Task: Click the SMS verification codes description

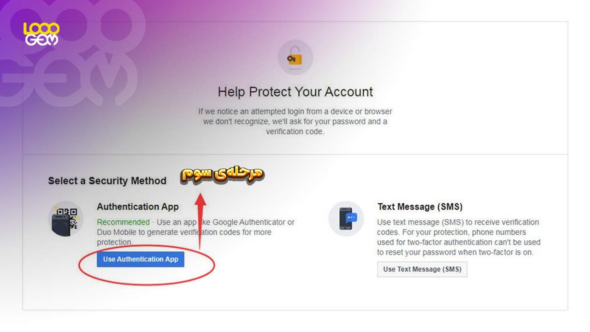Action: click(x=458, y=227)
